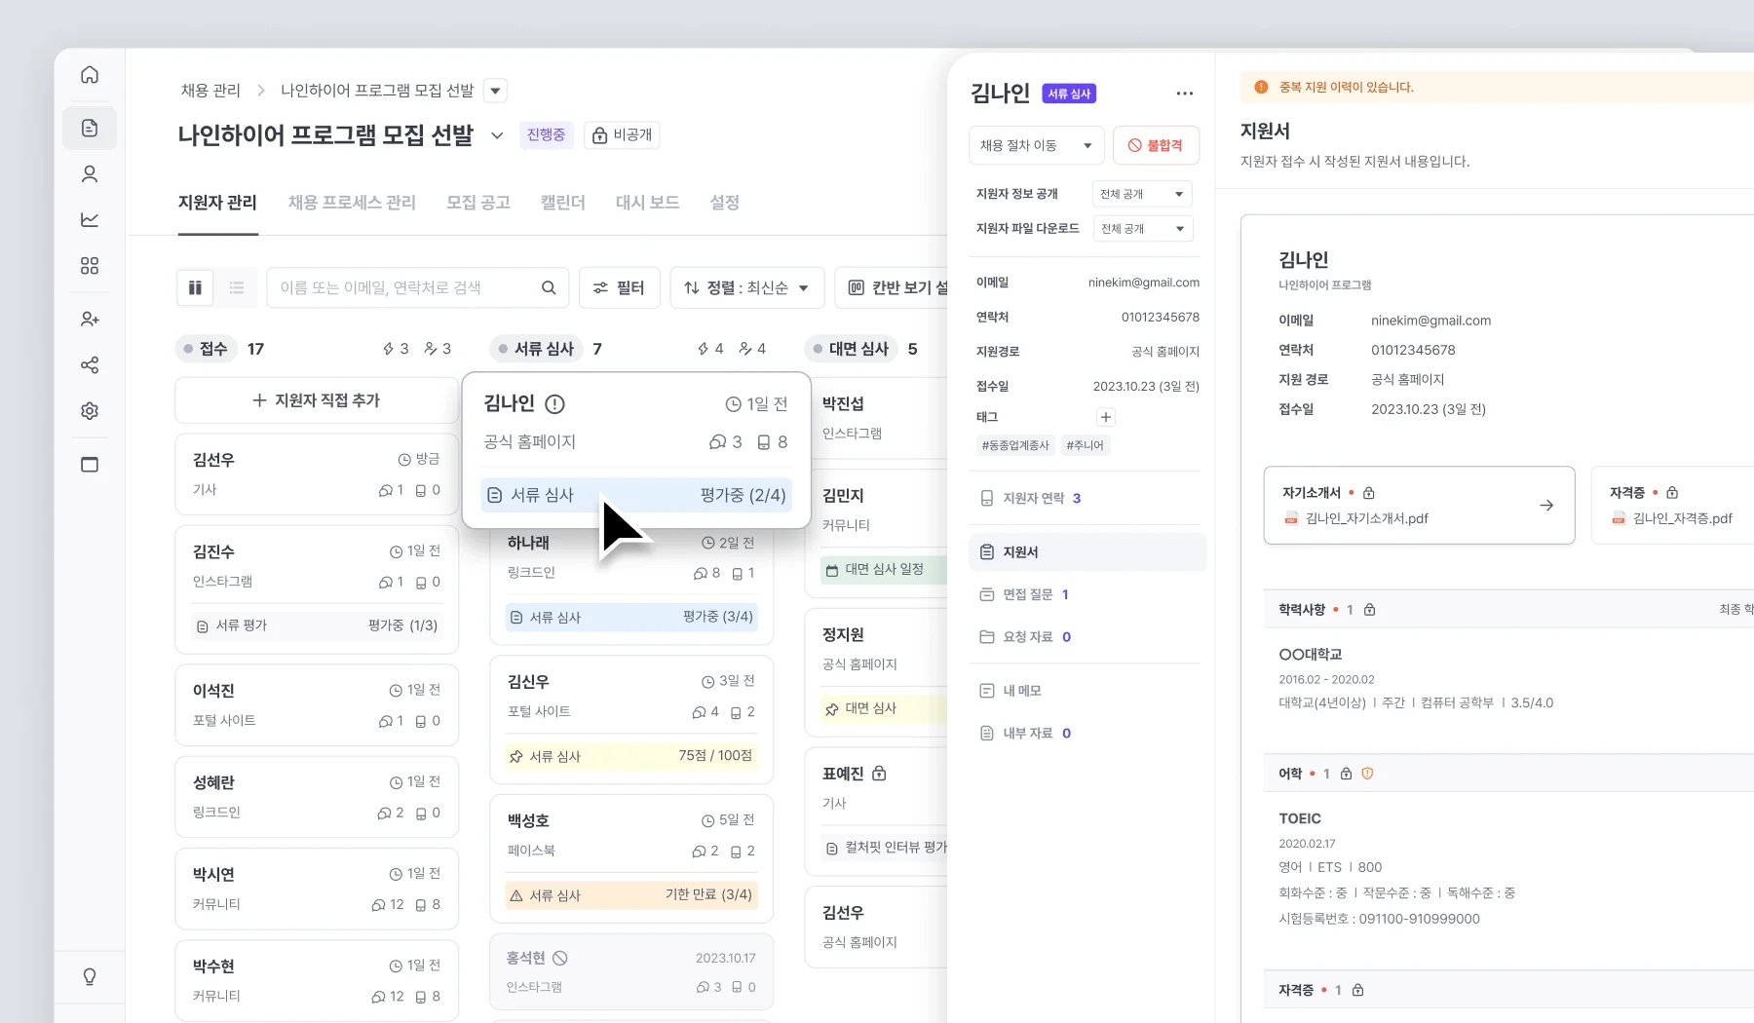Click the 지원자 직접 추가 button
This screenshot has height=1023, width=1754.
[x=316, y=400]
